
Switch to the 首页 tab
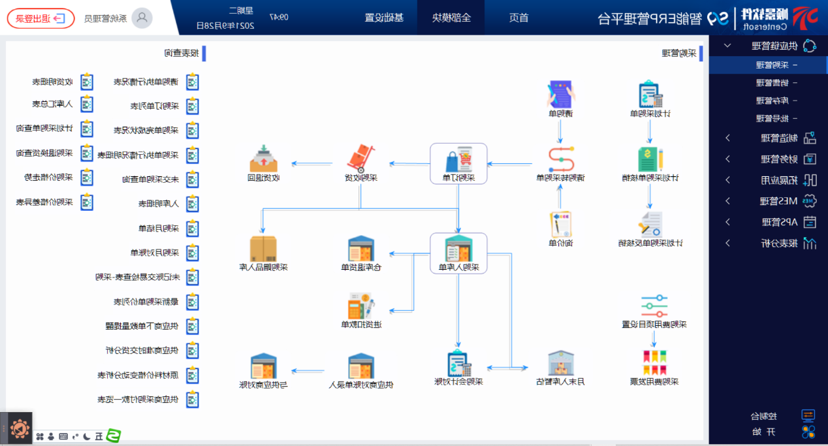(518, 18)
